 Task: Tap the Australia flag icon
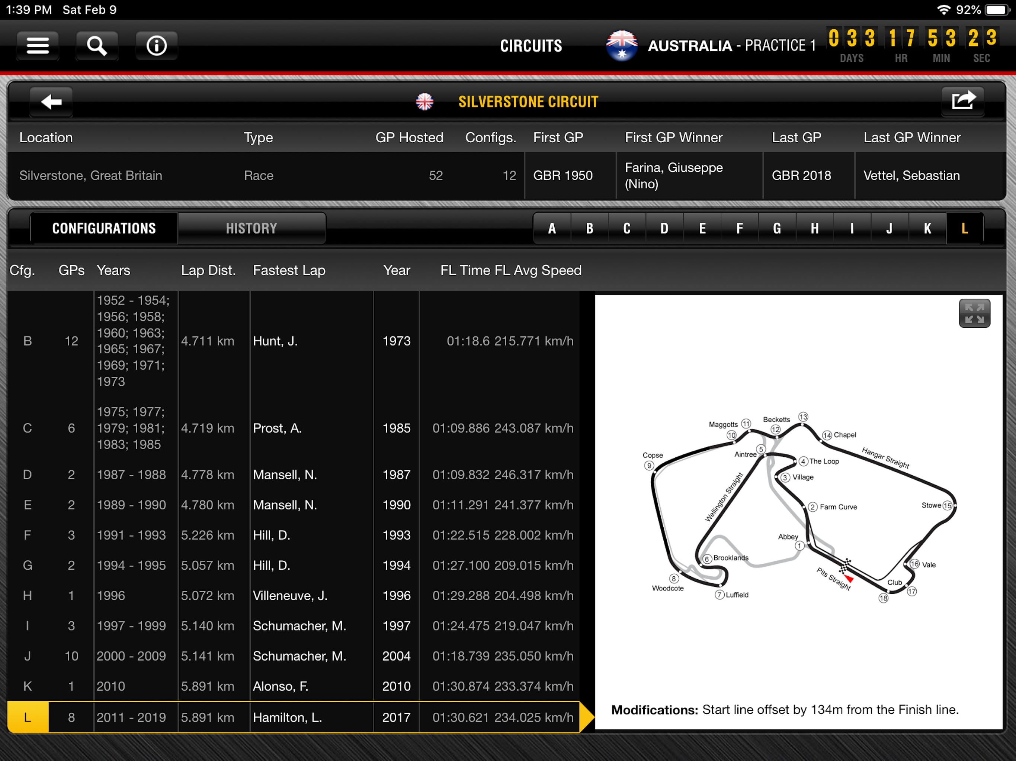[621, 45]
